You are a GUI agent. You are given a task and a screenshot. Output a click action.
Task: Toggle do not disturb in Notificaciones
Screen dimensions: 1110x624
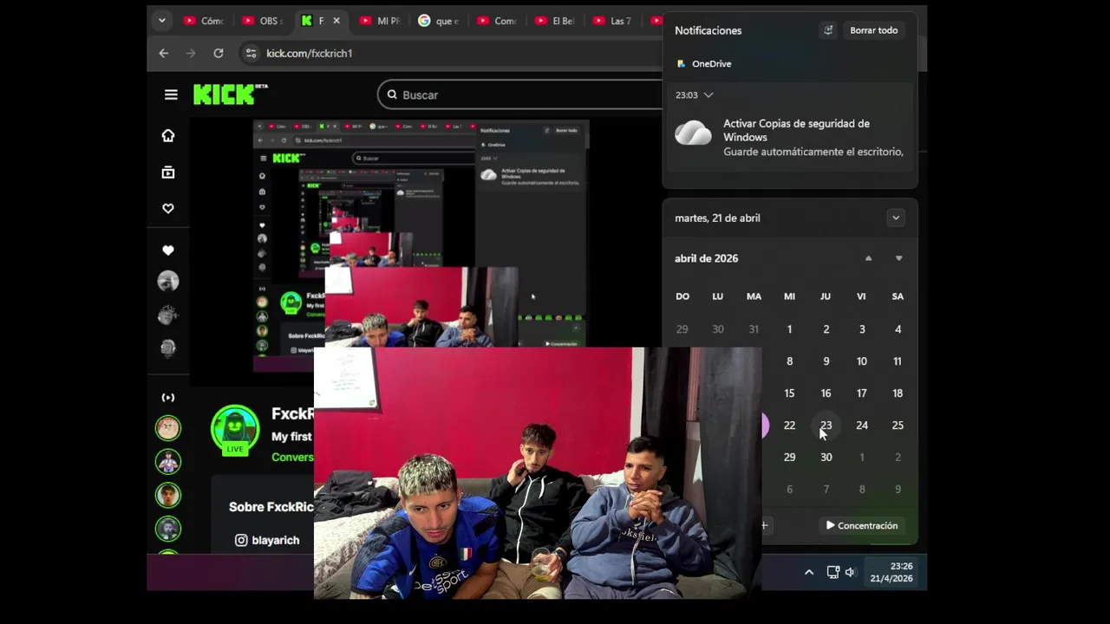pyautogui.click(x=828, y=30)
